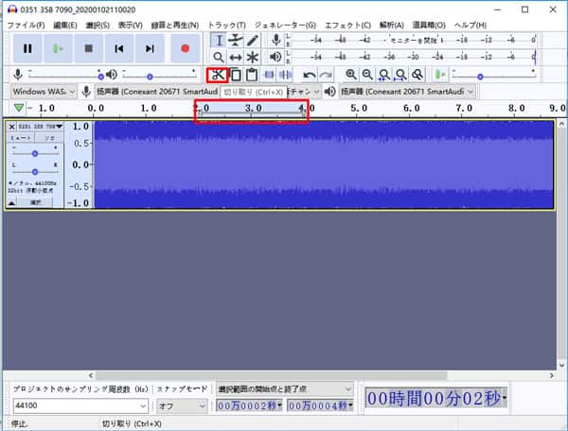Viewport: 568px width, 431px height.
Task: Click the playback meter speaker icon
Action: pos(276,57)
